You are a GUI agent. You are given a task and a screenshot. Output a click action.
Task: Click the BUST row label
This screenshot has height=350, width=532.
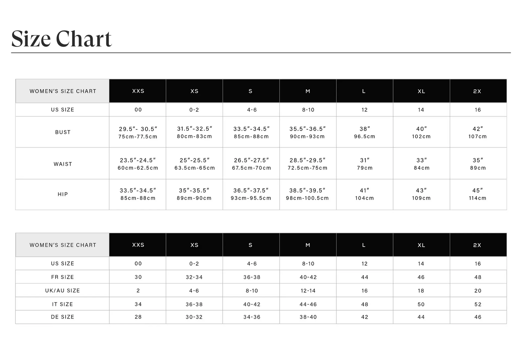pyautogui.click(x=63, y=132)
